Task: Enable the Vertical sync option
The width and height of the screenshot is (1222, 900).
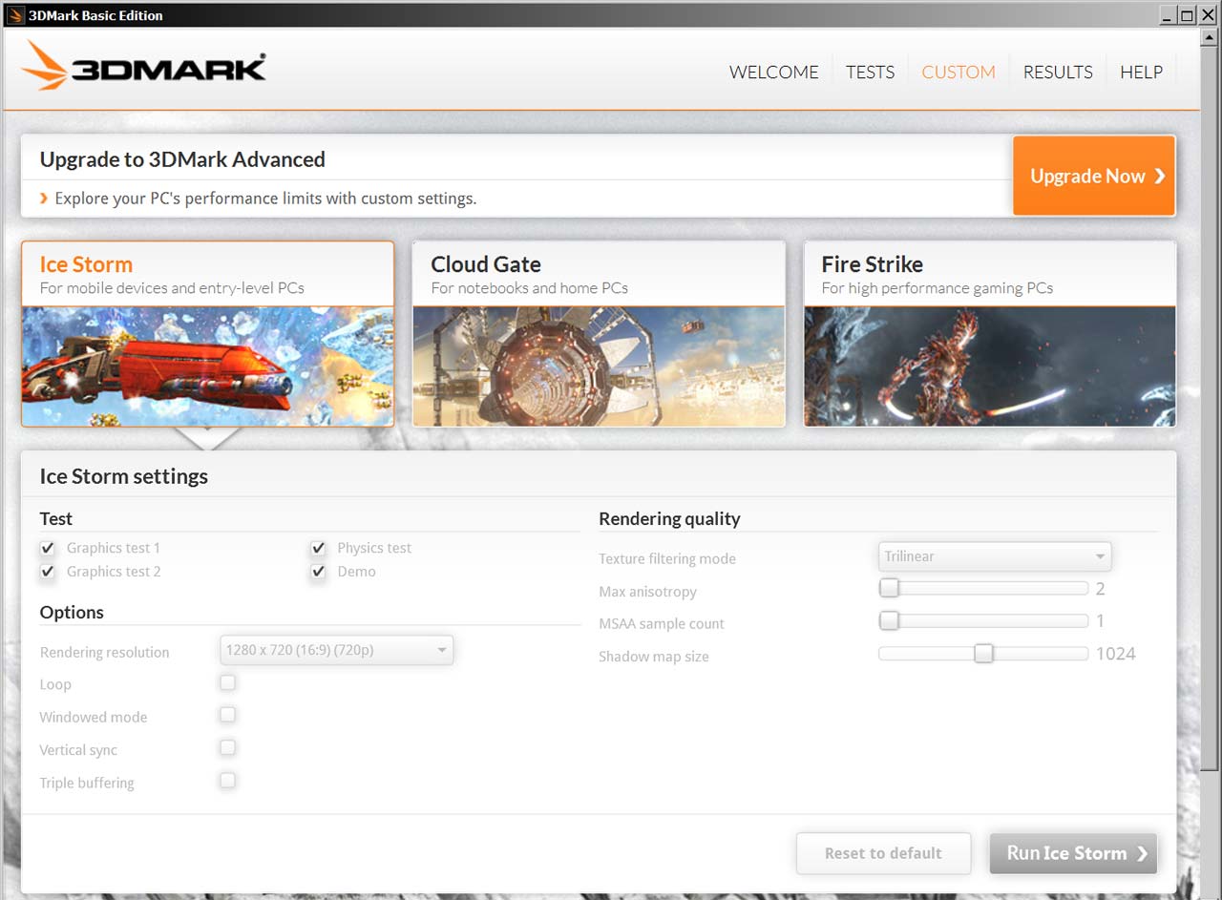Action: coord(227,748)
